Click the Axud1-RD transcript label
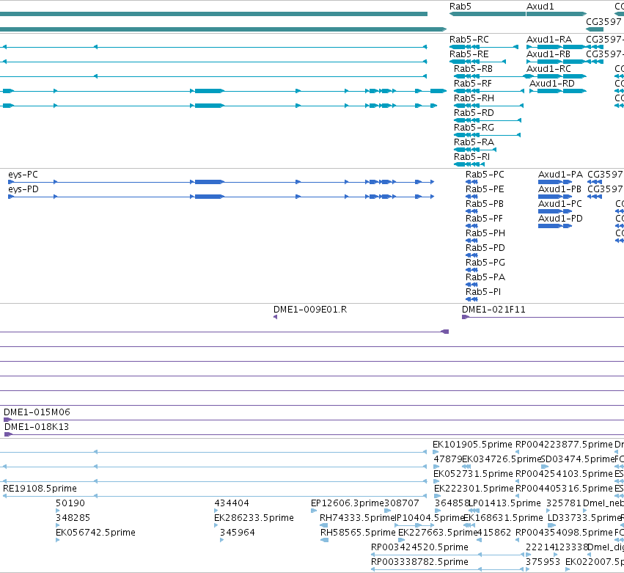 pyautogui.click(x=552, y=84)
